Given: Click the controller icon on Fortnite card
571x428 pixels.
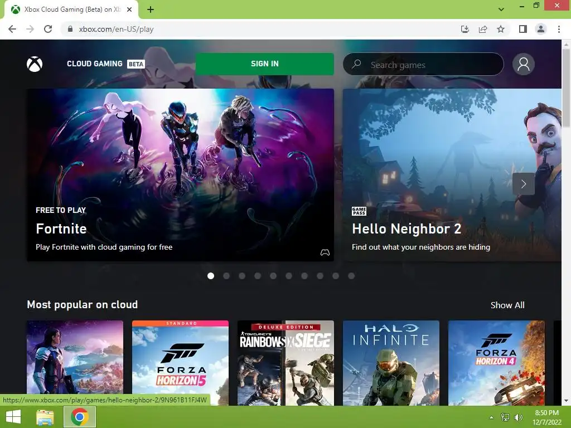Looking at the screenshot, I should click(325, 252).
